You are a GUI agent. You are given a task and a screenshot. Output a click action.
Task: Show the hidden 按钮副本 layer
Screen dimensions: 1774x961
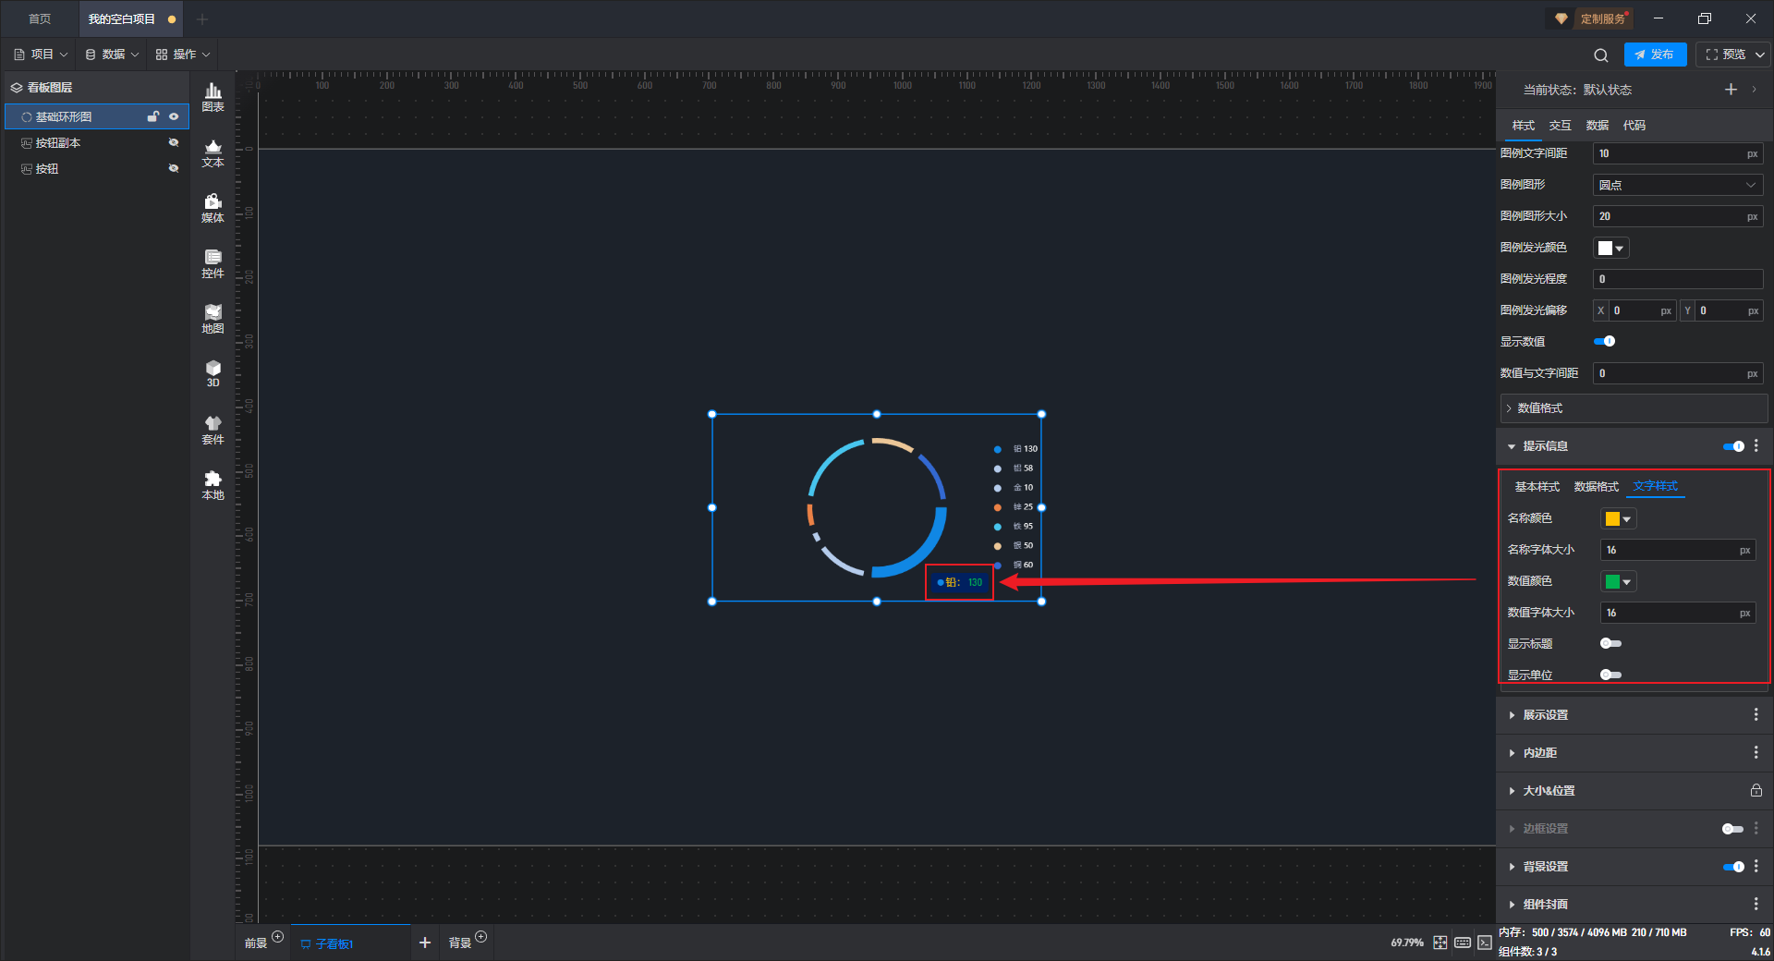174,143
